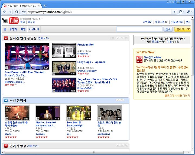Reload the page with the refresh icon
Image resolution: width=195 pixels, height=155 pixels.
pos(17,12)
